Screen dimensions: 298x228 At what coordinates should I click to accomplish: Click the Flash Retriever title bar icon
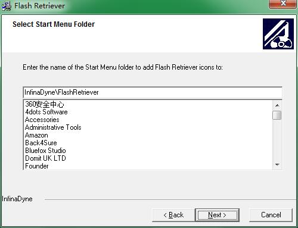[7, 6]
